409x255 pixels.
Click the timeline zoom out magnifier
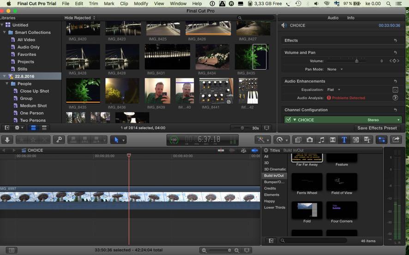coord(204,250)
